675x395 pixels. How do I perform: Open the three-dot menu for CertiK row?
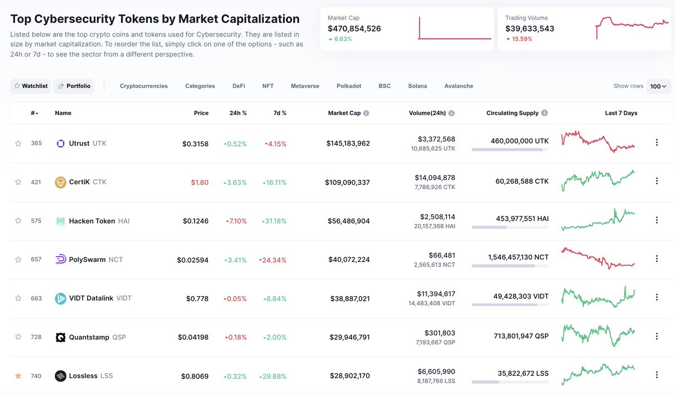click(656, 181)
